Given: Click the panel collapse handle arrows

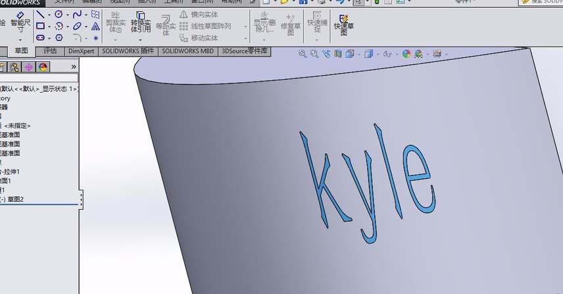Looking at the screenshot, I should pos(82,199).
